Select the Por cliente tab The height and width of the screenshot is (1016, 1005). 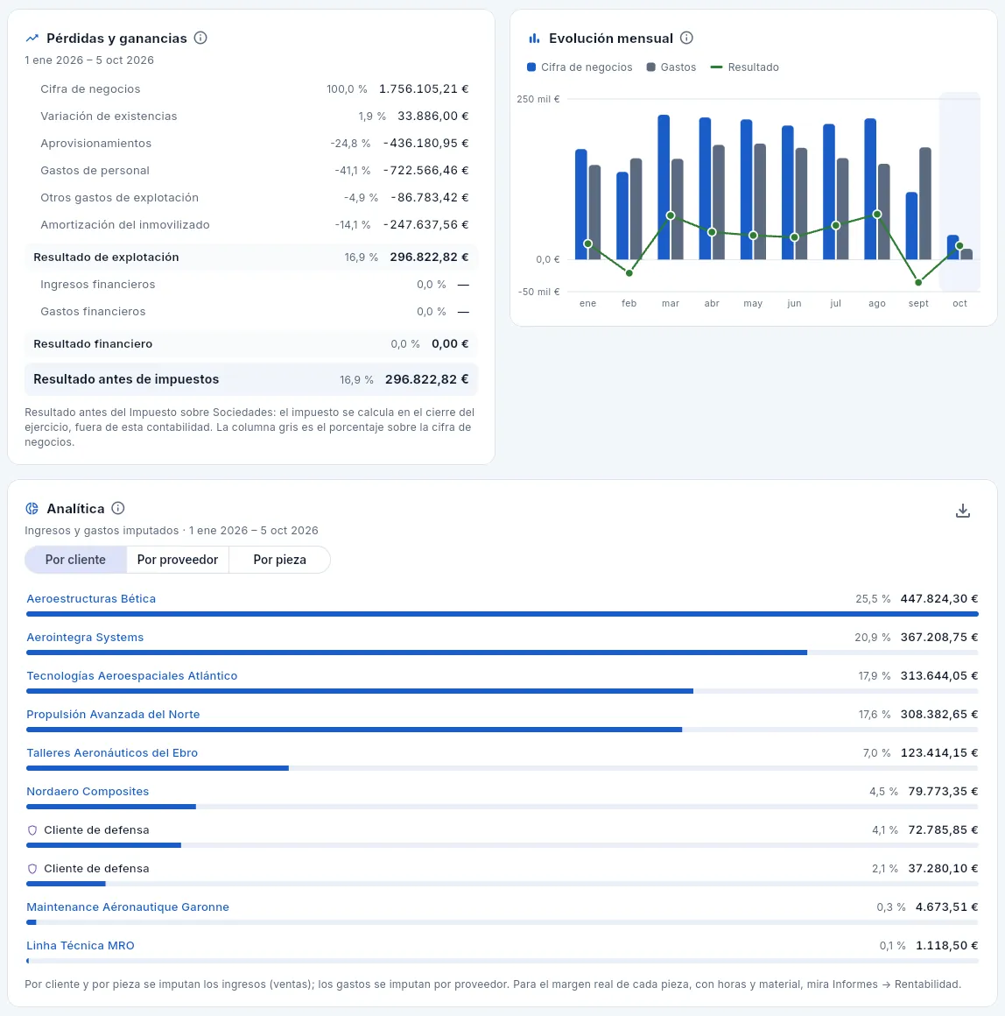76,559
